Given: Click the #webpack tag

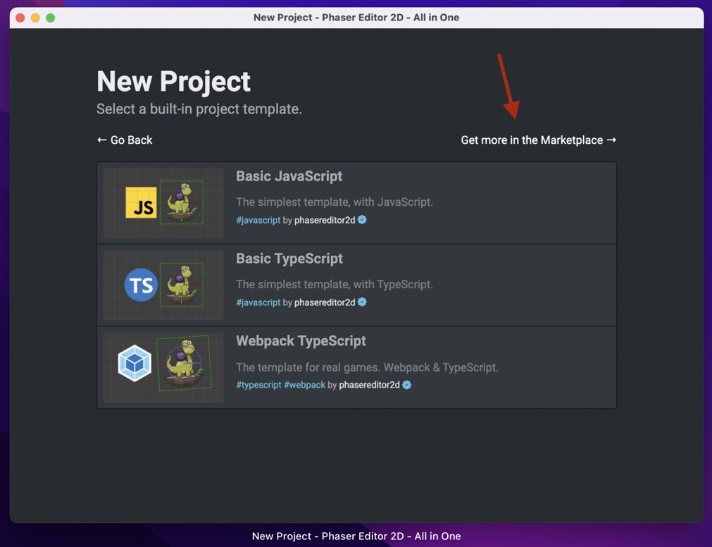Looking at the screenshot, I should click(305, 385).
